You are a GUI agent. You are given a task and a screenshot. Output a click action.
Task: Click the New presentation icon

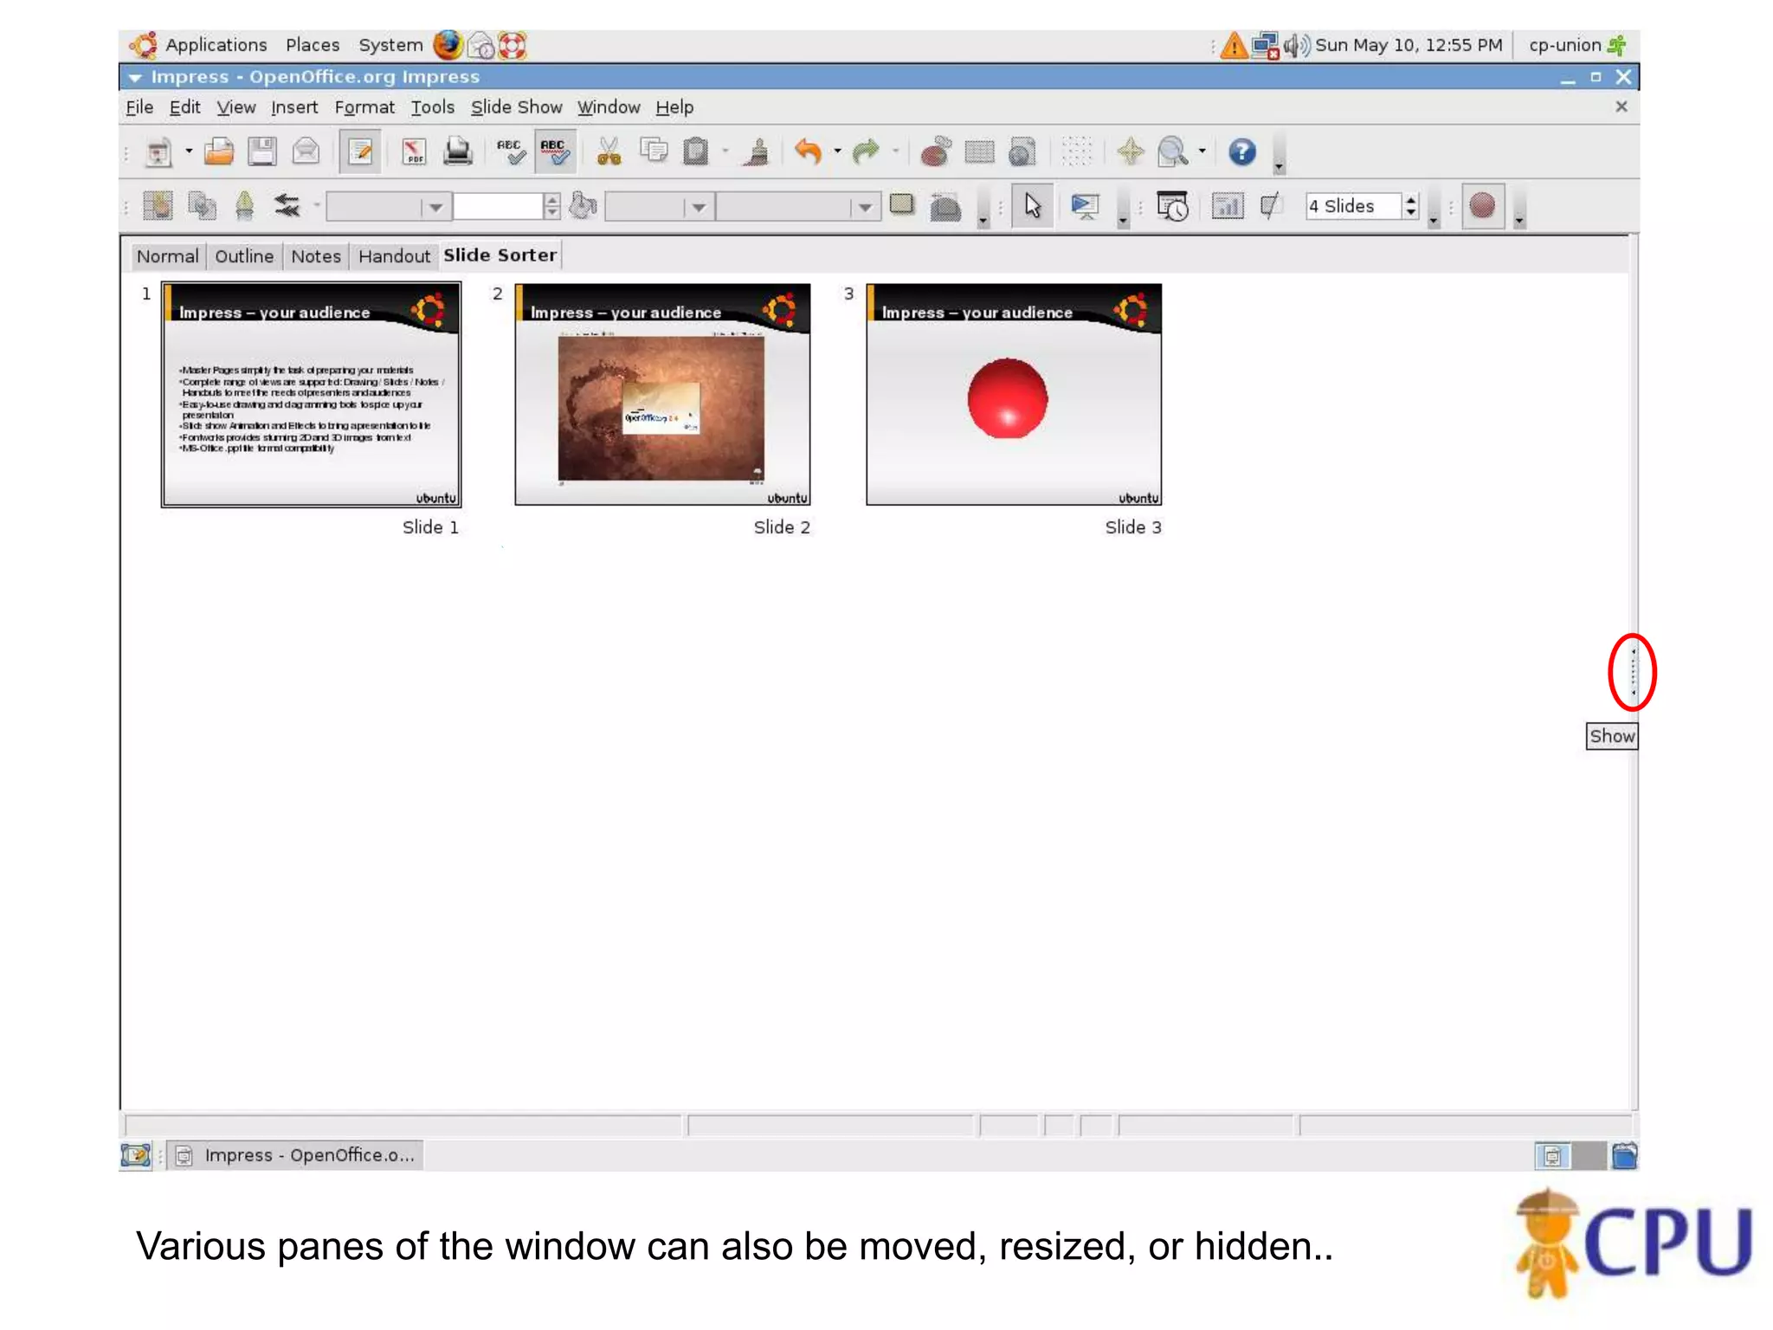(x=158, y=152)
